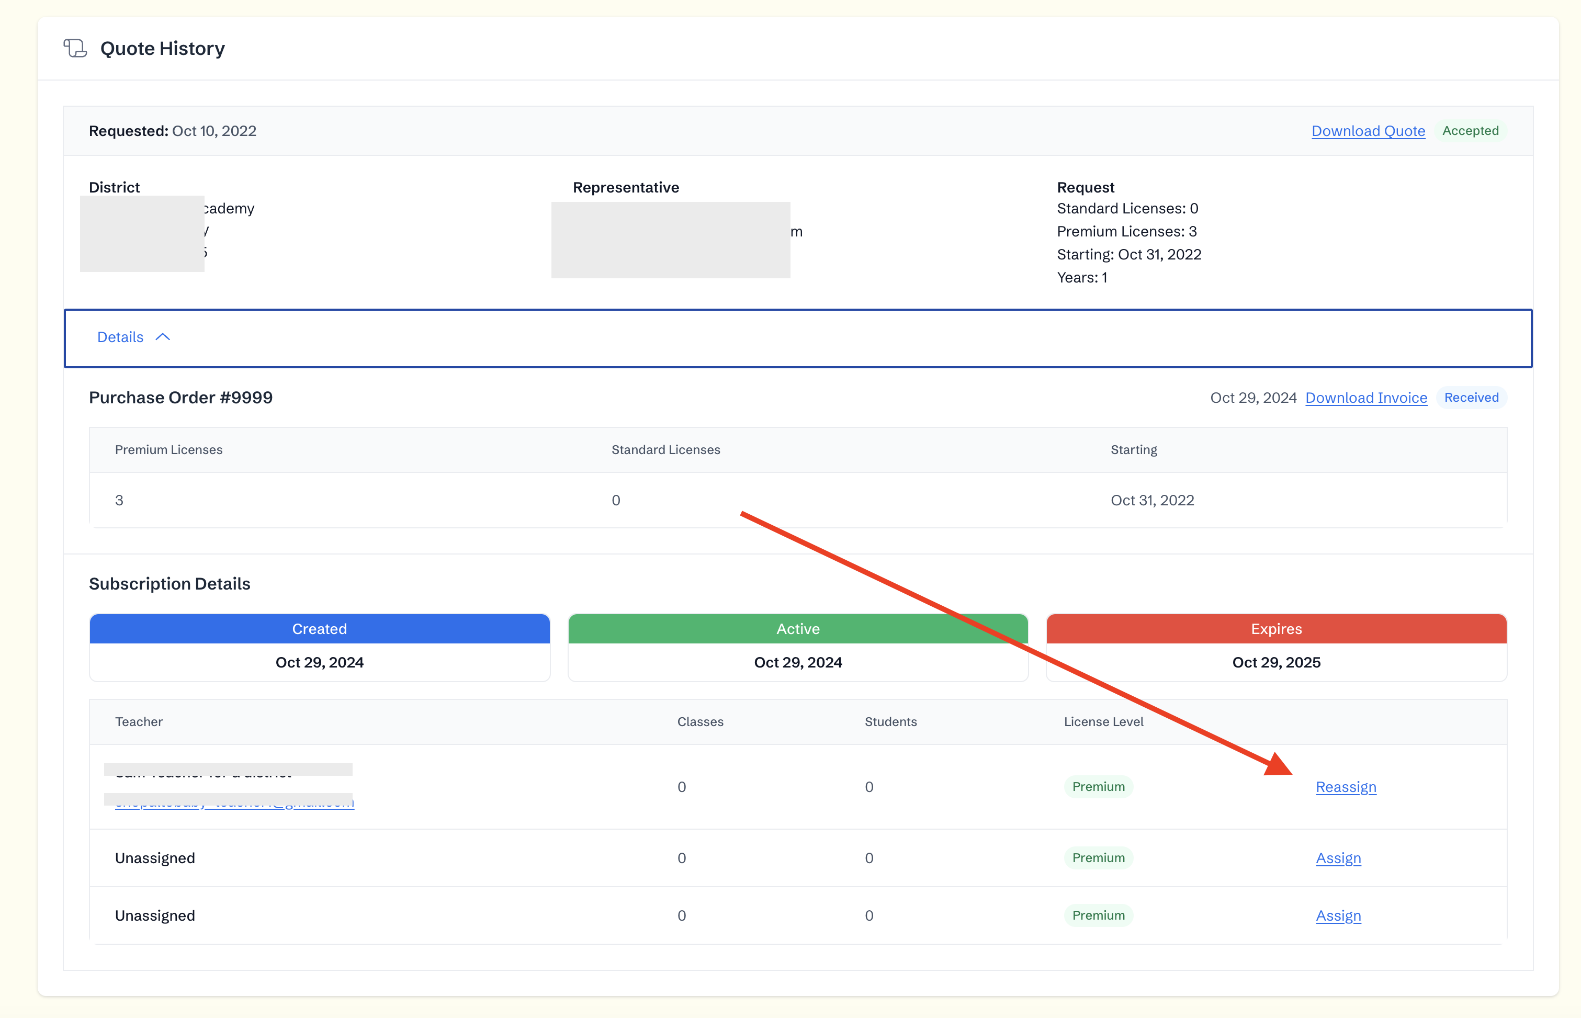Click the Accepted status badge
1581x1018 pixels.
[1470, 131]
